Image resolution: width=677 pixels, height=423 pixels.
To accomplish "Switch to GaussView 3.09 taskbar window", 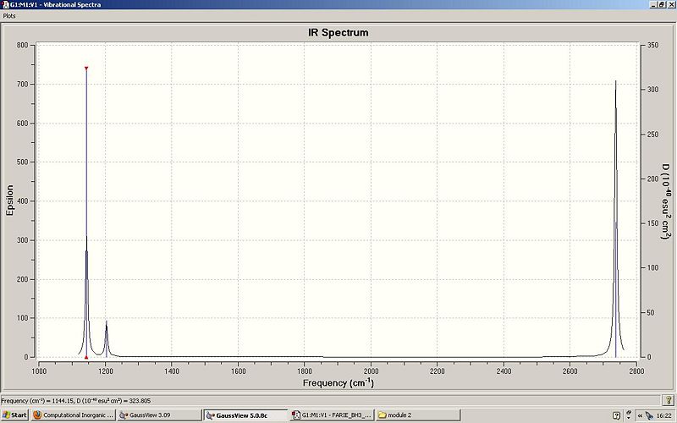I will 160,415.
